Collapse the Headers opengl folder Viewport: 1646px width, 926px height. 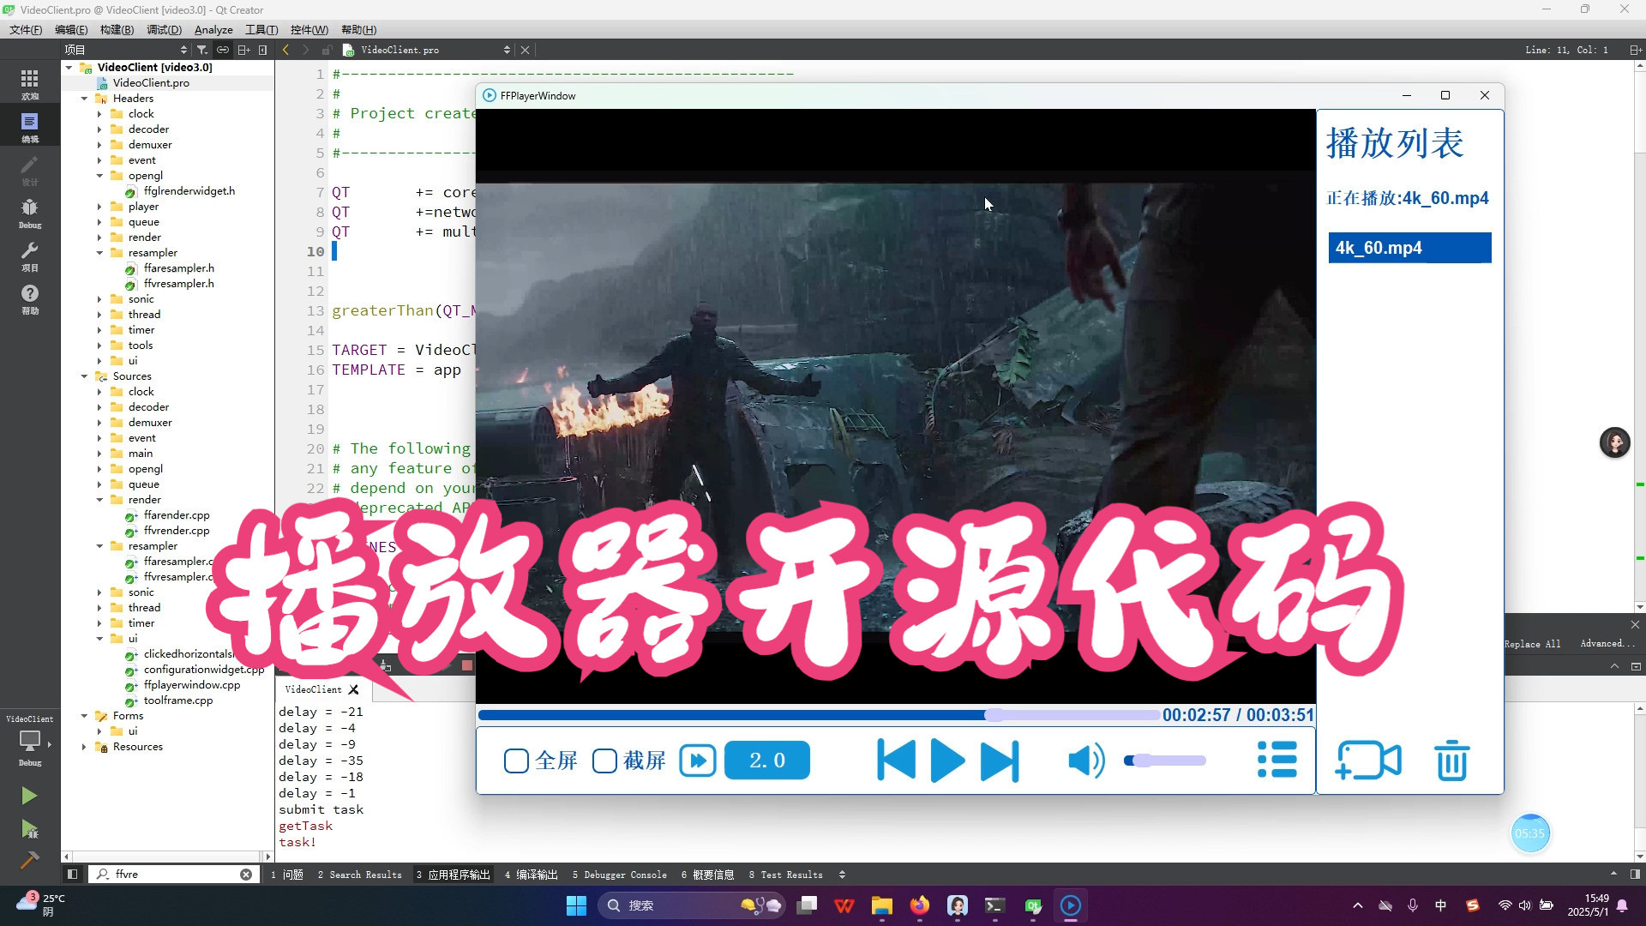[x=99, y=176]
